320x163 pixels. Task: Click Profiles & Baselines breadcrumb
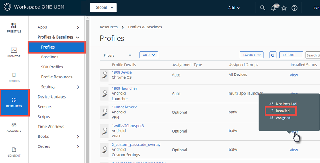click(145, 27)
